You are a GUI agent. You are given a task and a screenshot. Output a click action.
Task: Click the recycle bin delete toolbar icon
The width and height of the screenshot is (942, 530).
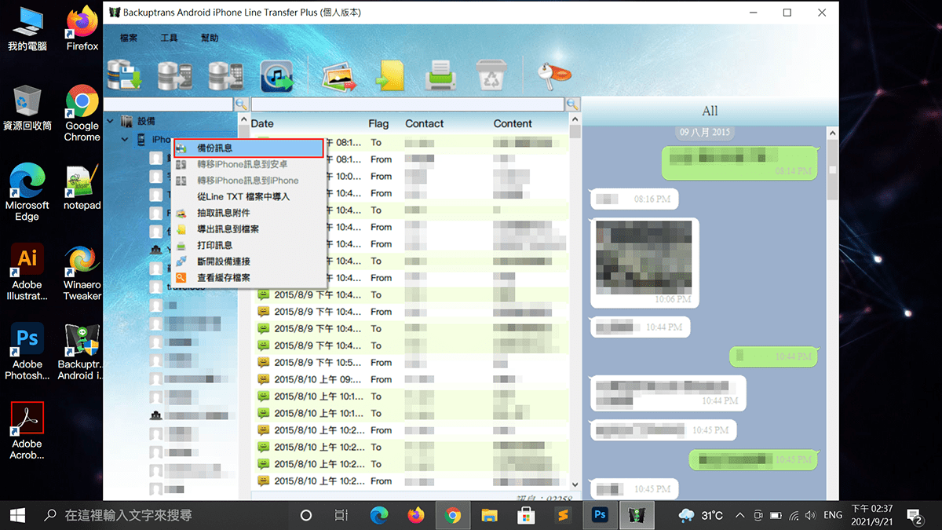pos(491,75)
